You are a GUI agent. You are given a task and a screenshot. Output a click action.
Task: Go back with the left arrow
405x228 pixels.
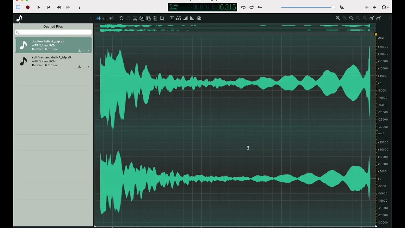(x=367, y=7)
